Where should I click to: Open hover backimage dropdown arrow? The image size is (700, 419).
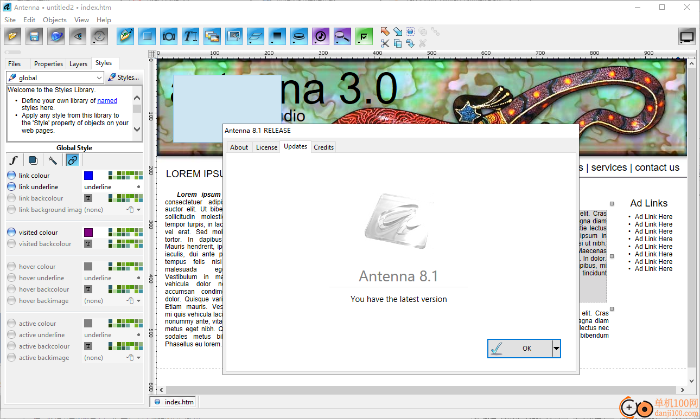[138, 301]
